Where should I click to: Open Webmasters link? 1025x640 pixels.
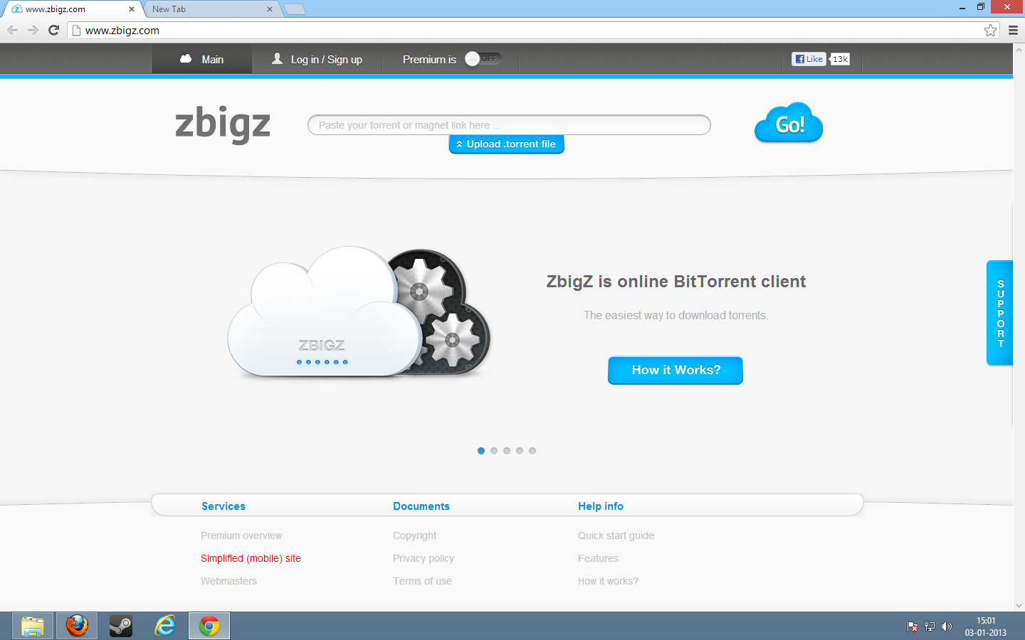click(228, 581)
